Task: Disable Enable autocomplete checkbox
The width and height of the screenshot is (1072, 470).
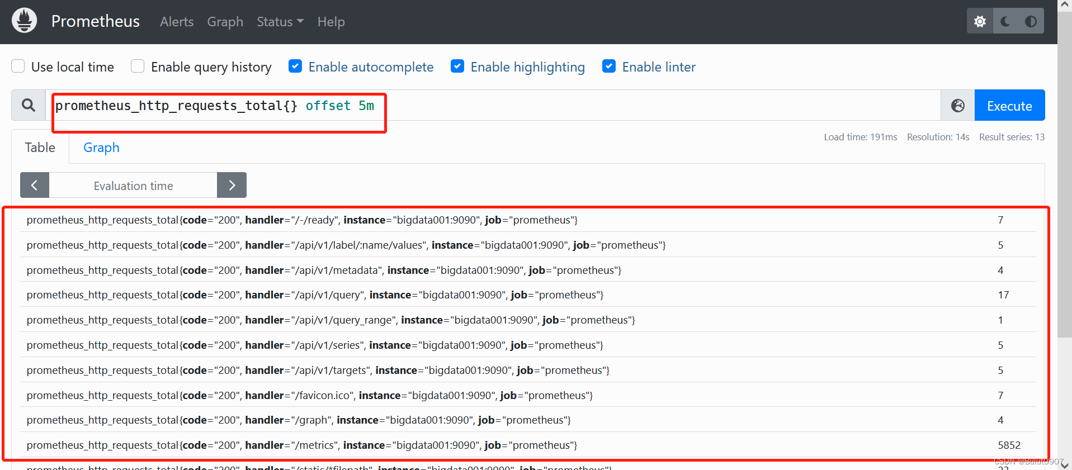Action: [x=295, y=67]
